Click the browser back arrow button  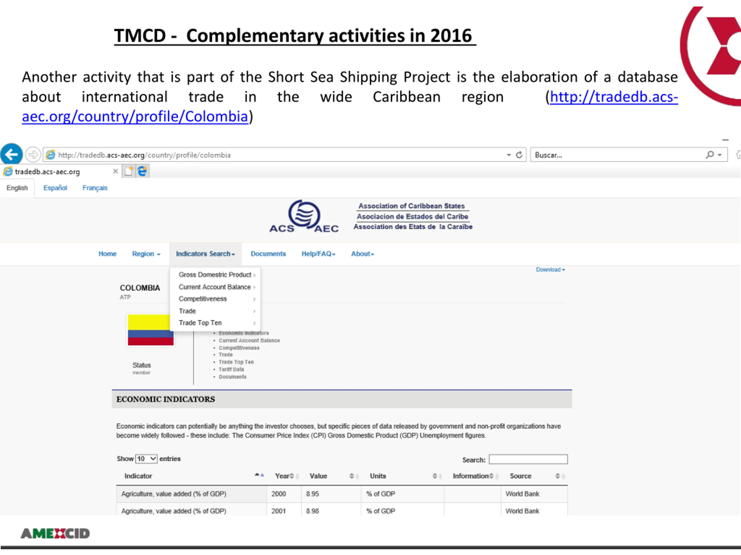tap(12, 154)
